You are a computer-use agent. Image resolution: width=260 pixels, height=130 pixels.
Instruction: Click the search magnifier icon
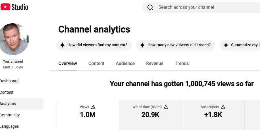[150, 7]
